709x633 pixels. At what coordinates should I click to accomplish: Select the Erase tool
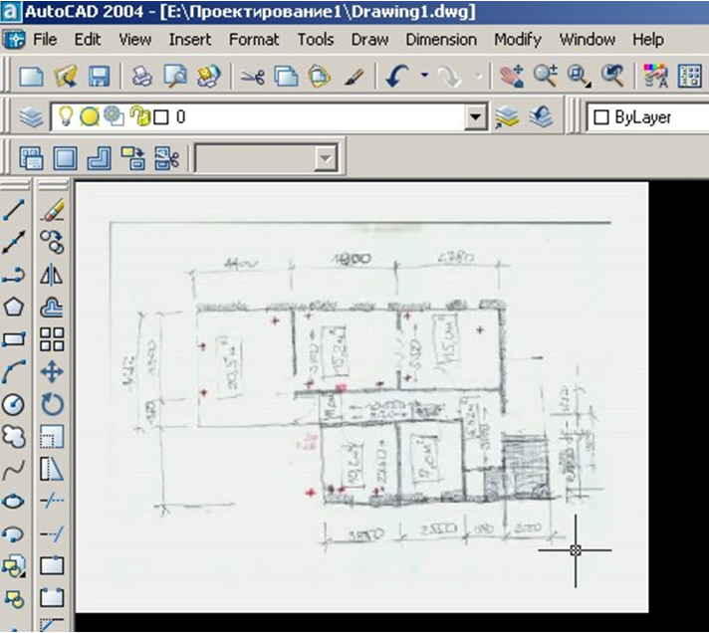(52, 210)
